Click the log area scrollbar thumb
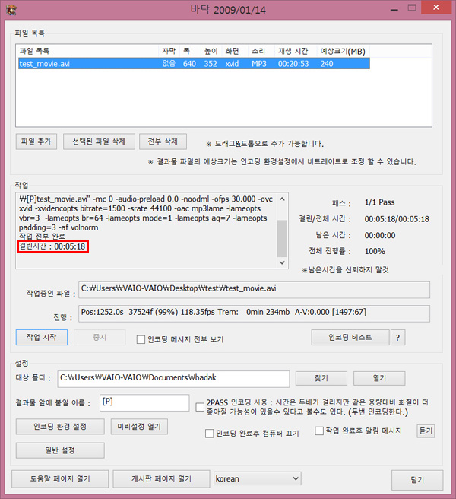The width and height of the screenshot is (456, 499). 282,238
